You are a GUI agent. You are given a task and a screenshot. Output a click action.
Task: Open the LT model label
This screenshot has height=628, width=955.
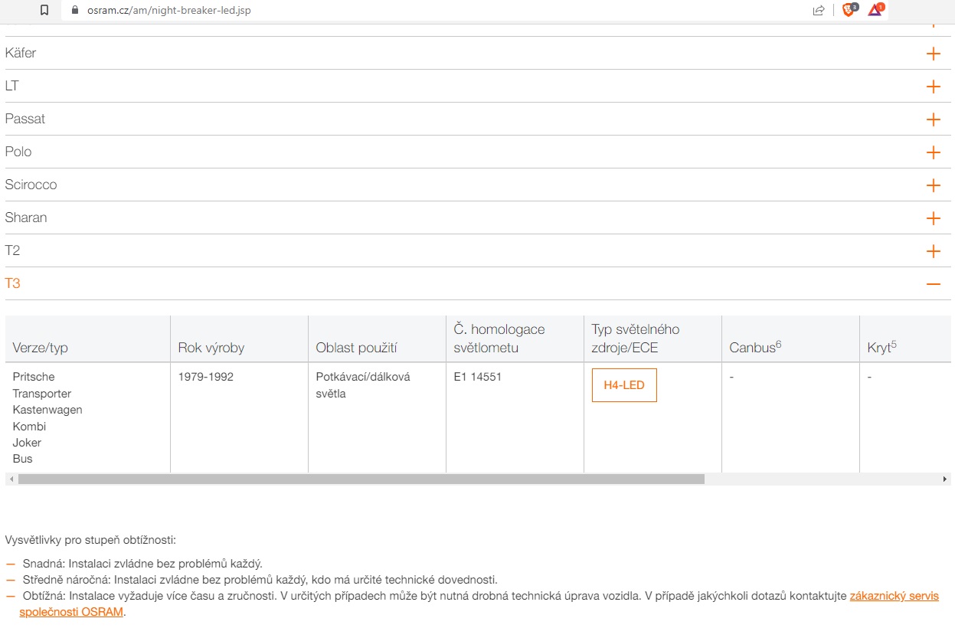coord(11,86)
